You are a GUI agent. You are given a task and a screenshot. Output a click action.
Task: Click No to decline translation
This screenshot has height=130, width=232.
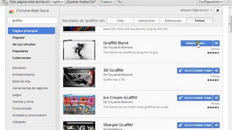120,2
